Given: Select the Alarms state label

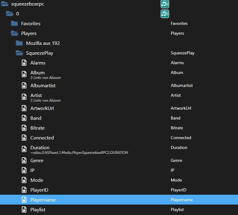Looking at the screenshot, I should pos(38,63).
